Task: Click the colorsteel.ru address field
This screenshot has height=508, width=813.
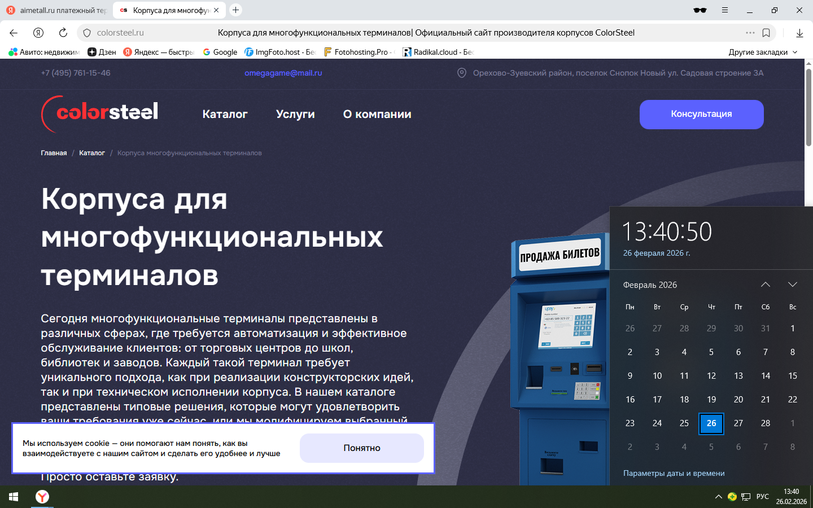Action: click(x=120, y=33)
